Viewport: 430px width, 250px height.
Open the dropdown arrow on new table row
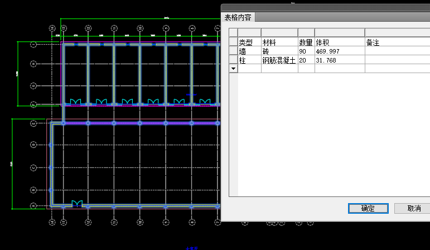pyautogui.click(x=233, y=68)
